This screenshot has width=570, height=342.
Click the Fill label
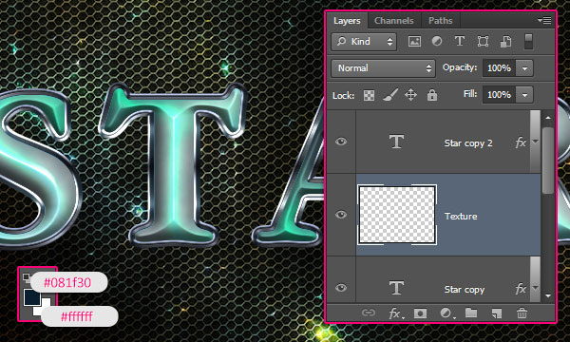470,94
